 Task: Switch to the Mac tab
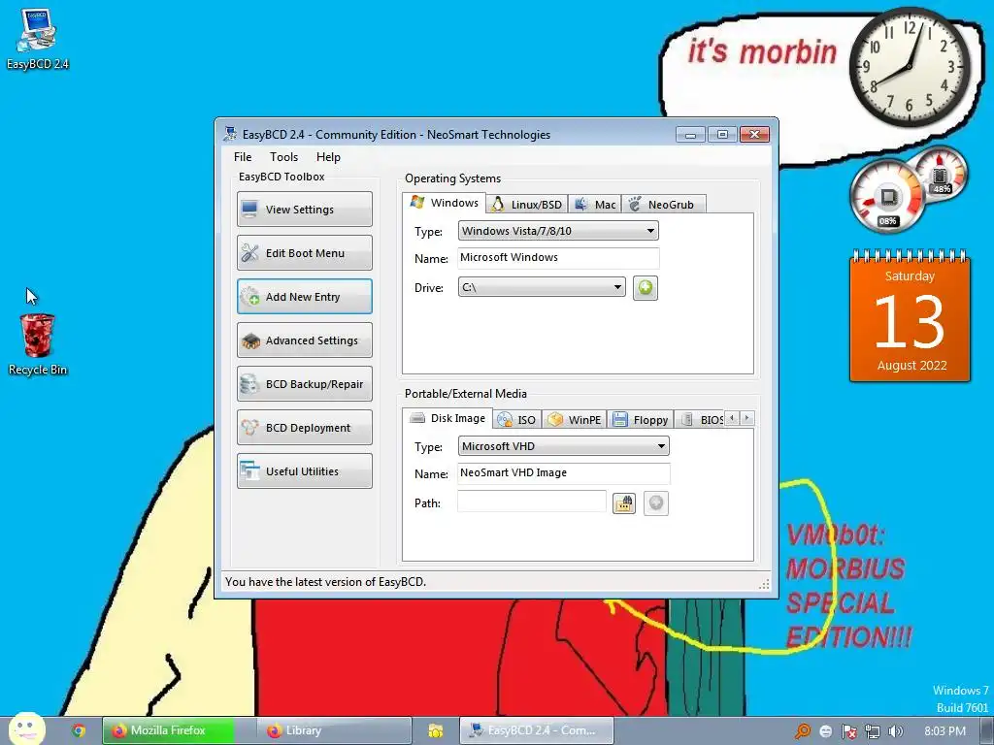(x=595, y=205)
